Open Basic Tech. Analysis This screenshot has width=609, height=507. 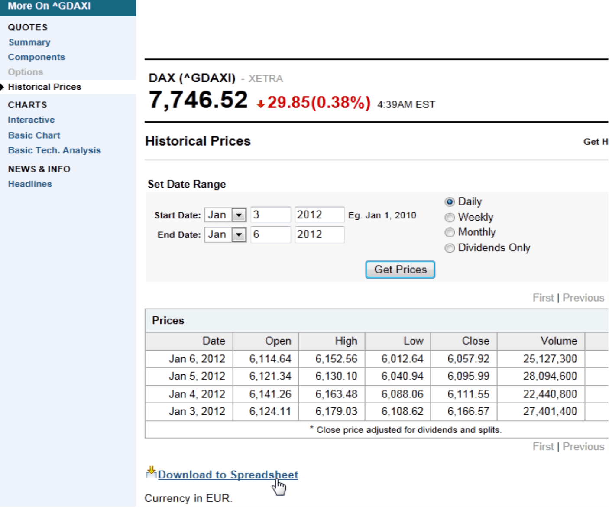point(55,150)
